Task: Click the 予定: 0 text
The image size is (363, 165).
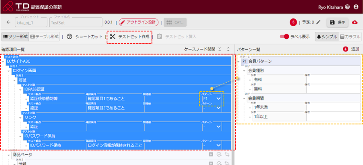Action: [308, 22]
